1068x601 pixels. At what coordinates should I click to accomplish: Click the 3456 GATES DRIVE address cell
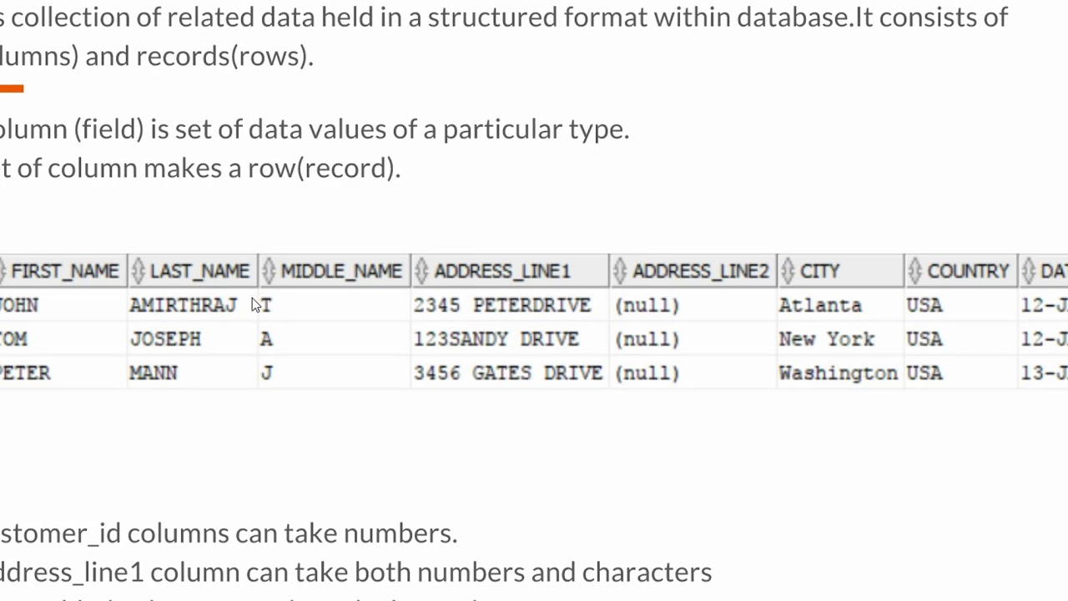[x=508, y=373]
